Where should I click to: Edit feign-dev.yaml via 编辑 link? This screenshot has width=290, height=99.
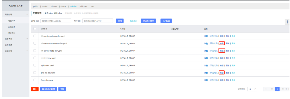pyautogui.click(x=221, y=80)
